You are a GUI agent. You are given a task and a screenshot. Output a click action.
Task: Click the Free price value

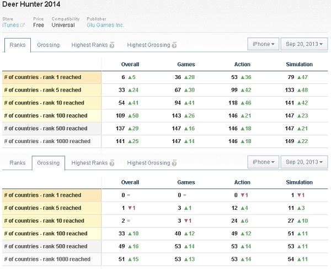[39, 25]
